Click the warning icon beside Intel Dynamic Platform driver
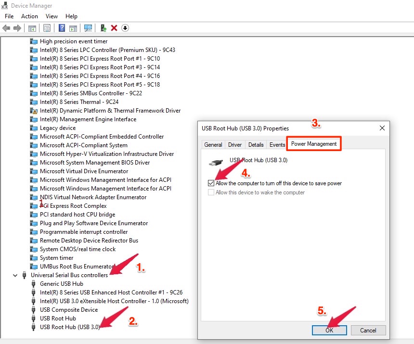The height and width of the screenshot is (344, 414). tap(34, 111)
